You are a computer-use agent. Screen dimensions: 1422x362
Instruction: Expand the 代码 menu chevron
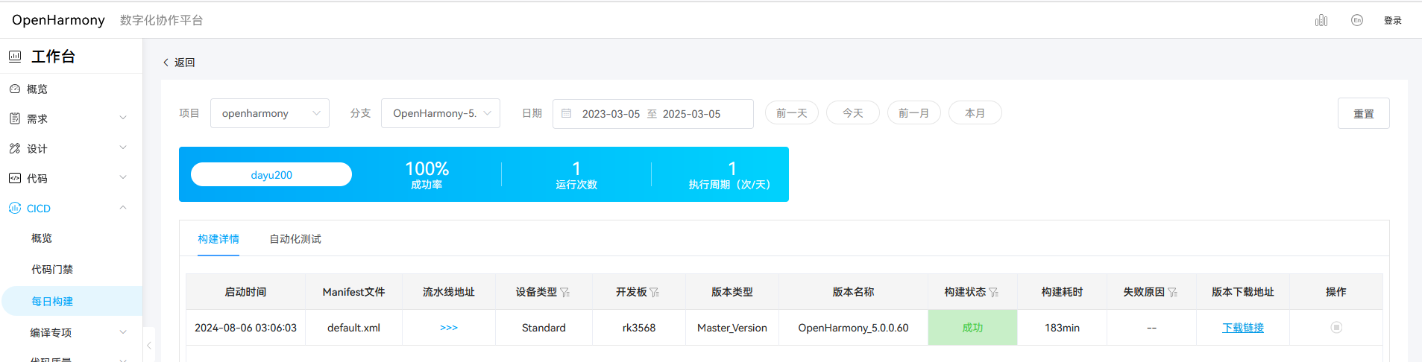coord(123,177)
